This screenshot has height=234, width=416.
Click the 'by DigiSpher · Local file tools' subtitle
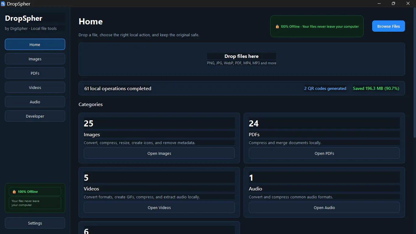(x=31, y=29)
